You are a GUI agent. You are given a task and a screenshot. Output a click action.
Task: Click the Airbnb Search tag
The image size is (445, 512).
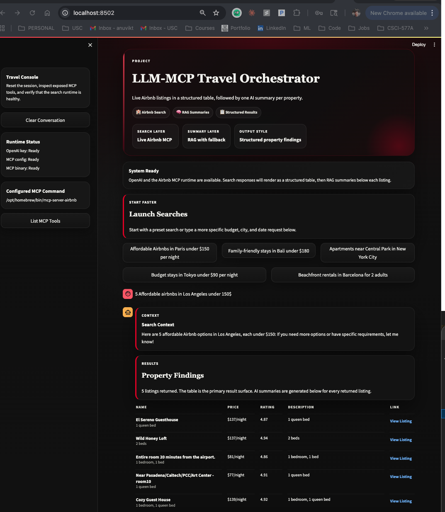[151, 112]
